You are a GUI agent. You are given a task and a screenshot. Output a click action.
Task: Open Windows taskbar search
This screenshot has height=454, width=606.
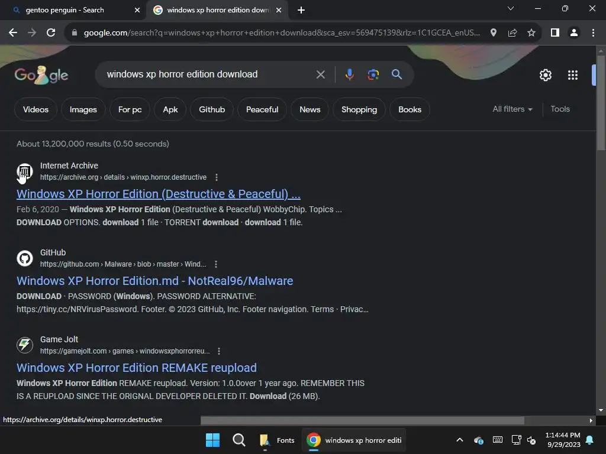[239, 440]
